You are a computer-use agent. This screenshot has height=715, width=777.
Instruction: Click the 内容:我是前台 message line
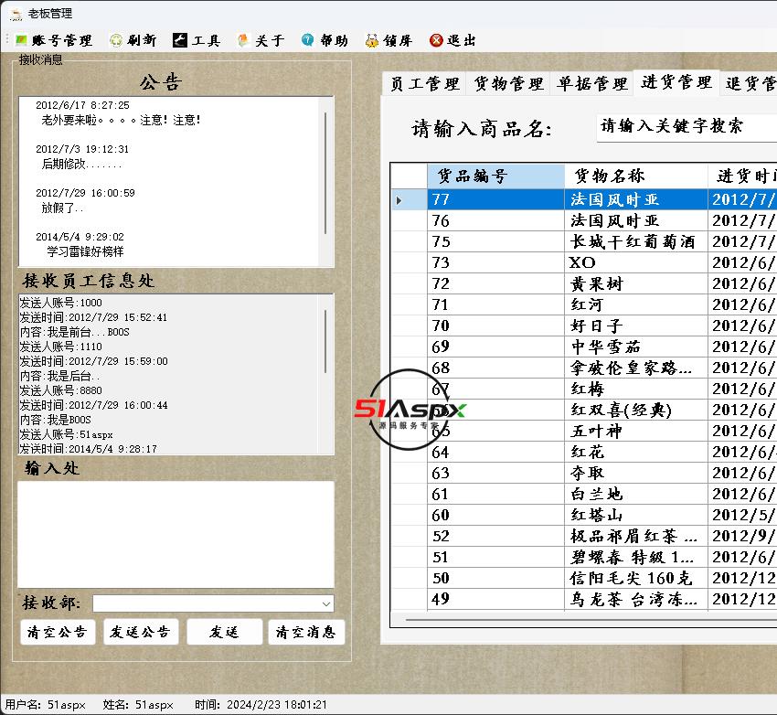click(x=75, y=332)
